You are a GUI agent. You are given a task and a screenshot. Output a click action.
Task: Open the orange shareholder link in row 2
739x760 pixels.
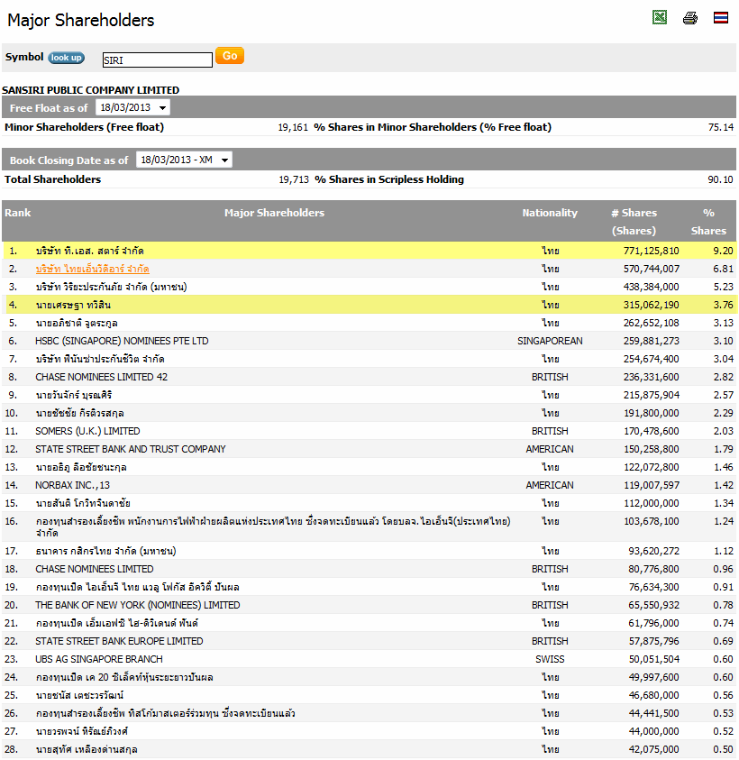[x=92, y=269]
